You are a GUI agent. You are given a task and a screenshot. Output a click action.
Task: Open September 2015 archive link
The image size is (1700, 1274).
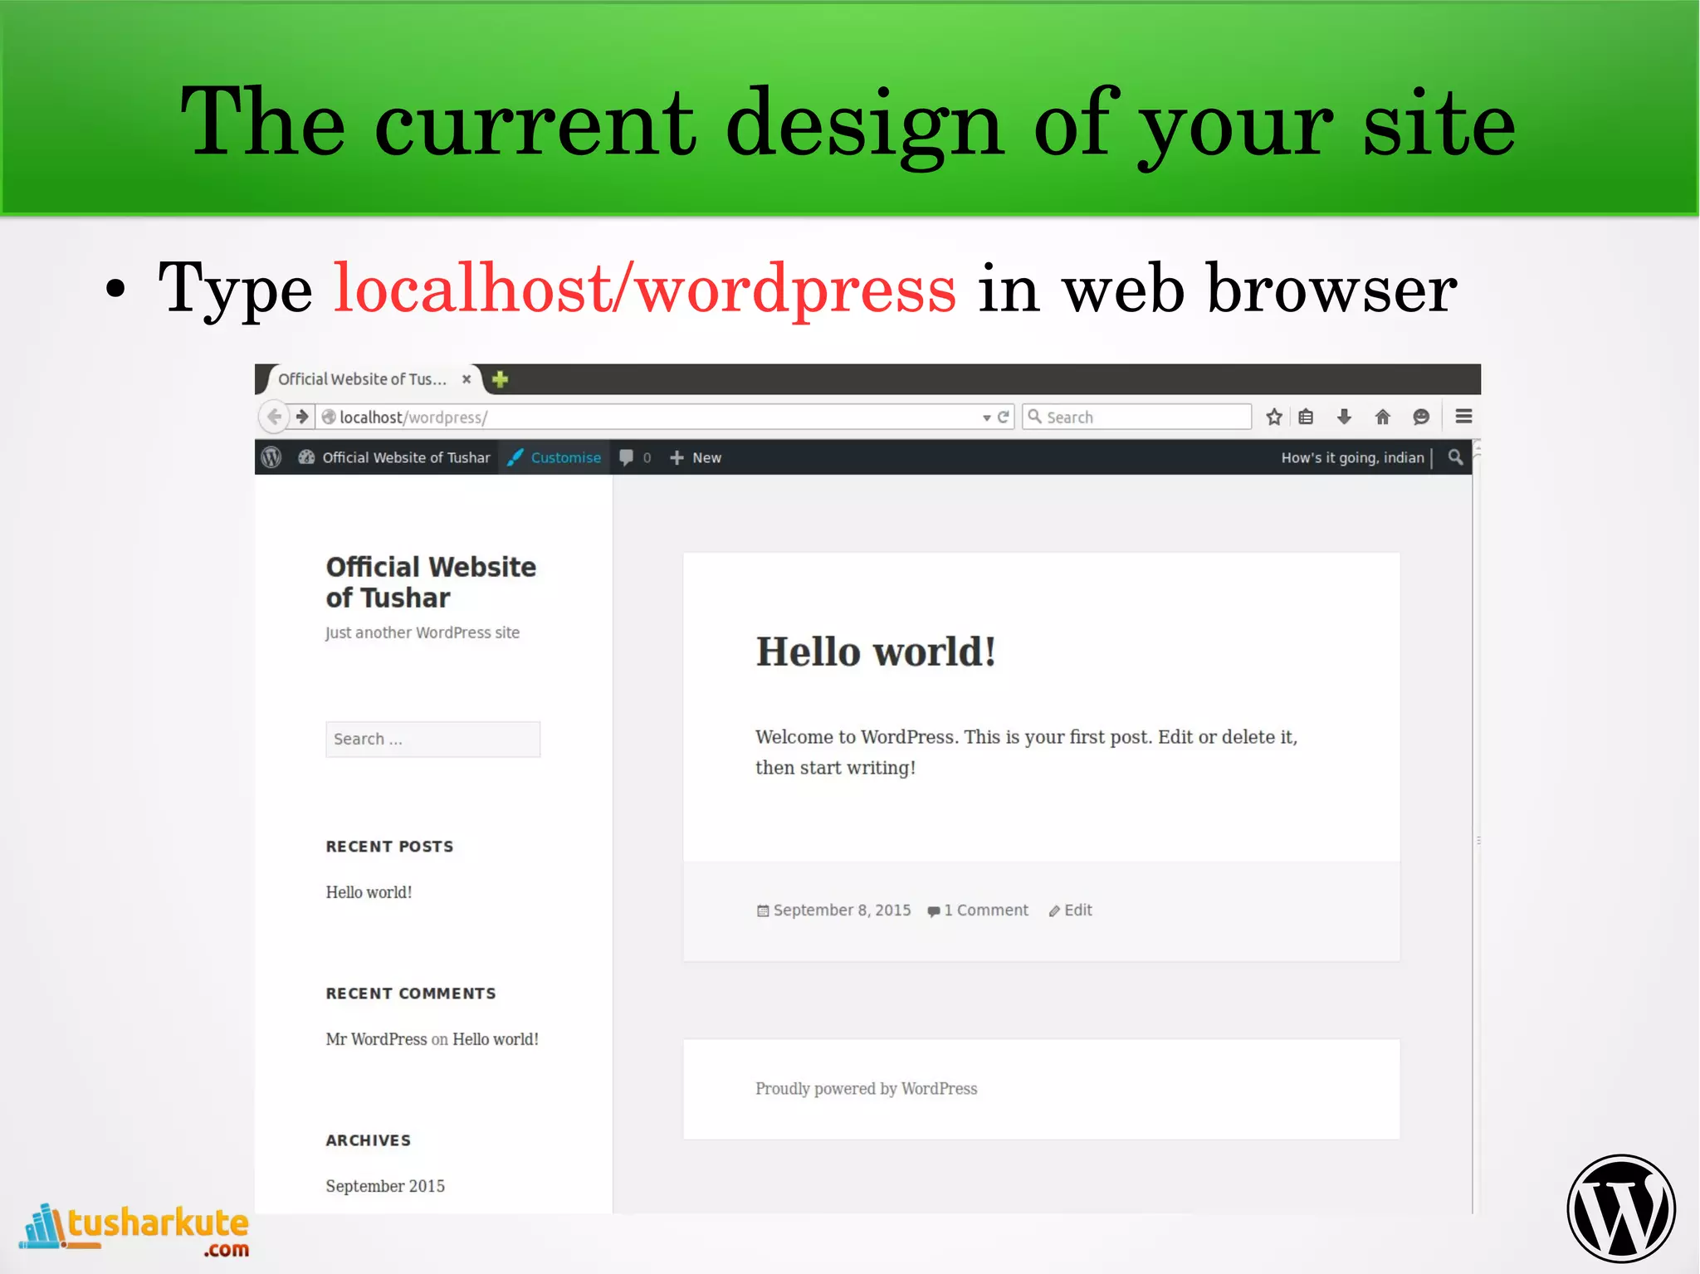coord(385,1186)
